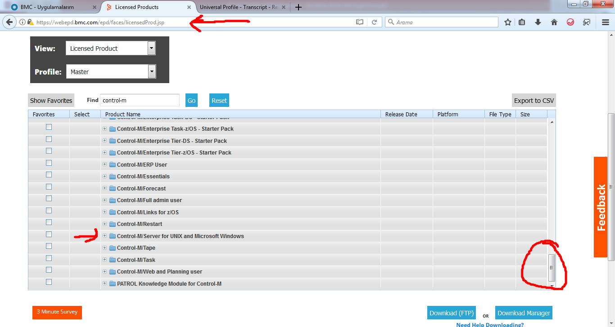
Task: Click the screenshot scissors icon
Action: coord(587,22)
